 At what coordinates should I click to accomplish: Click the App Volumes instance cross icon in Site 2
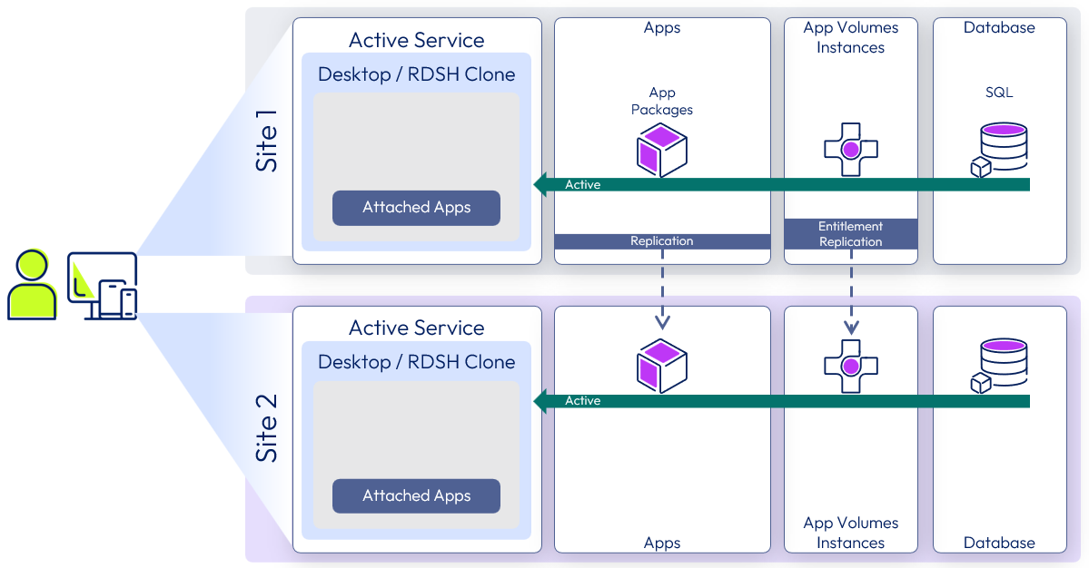[850, 366]
